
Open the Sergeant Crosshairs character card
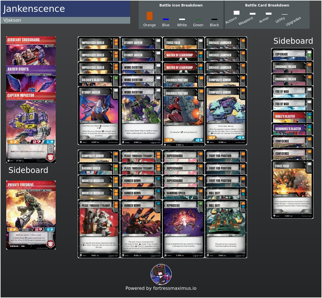coord(31,51)
